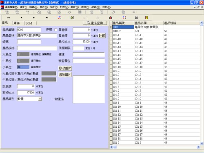This screenshot has height=153, width=204.
Task: Go to previous record arrow
Action: click(21, 18)
